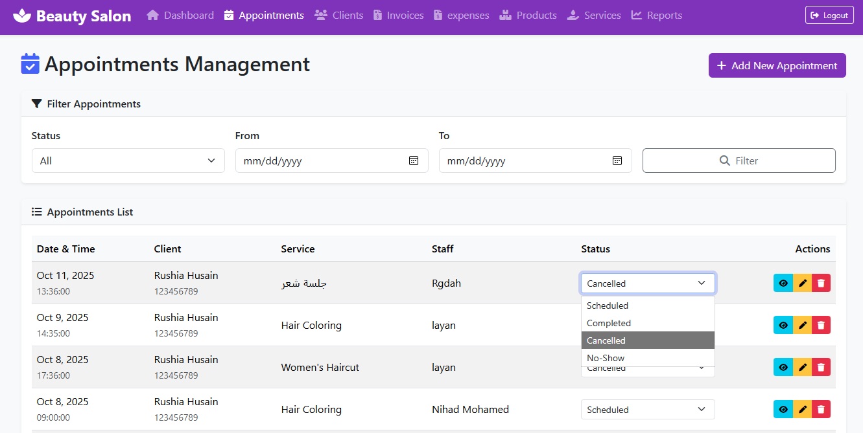The height and width of the screenshot is (433, 863).
Task: Open the calendar picker for From date
Action: 413,160
